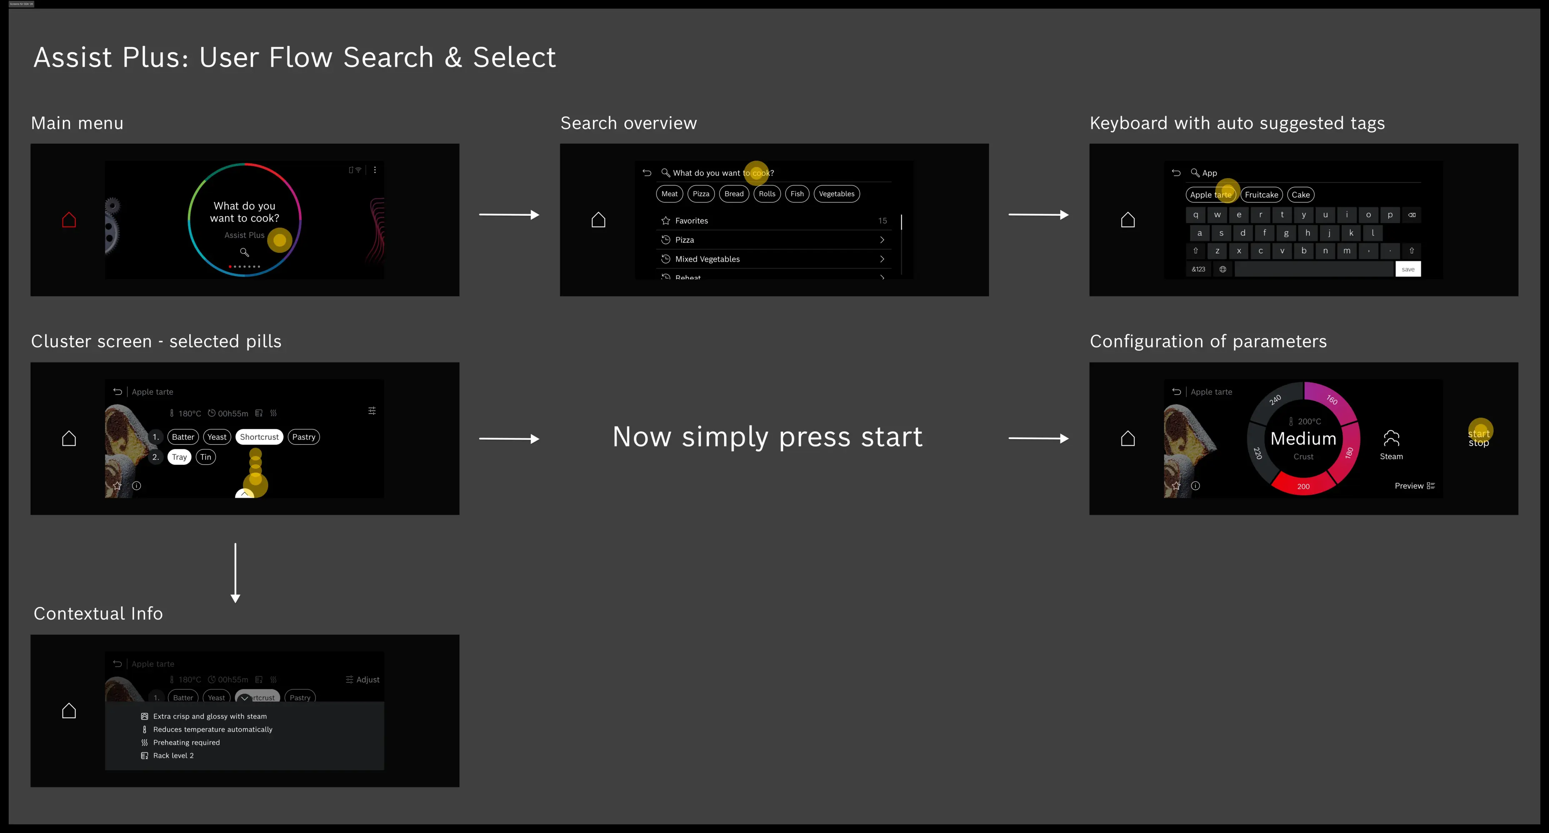This screenshot has width=1549, height=833.
Task: Open the adjust sliders icon on the Cluster screen
Action: pyautogui.click(x=372, y=411)
